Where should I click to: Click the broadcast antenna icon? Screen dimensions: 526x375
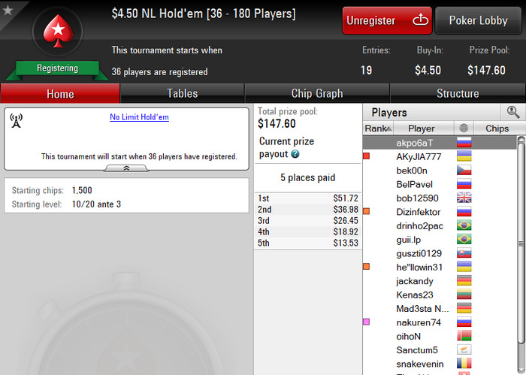(x=16, y=121)
